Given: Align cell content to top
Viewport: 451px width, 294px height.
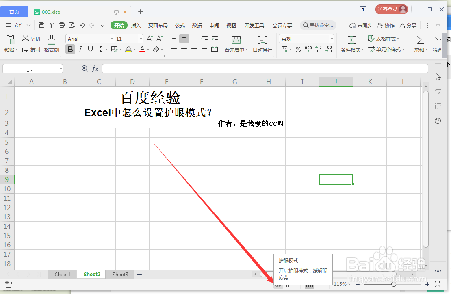Looking at the screenshot, I should (174, 39).
